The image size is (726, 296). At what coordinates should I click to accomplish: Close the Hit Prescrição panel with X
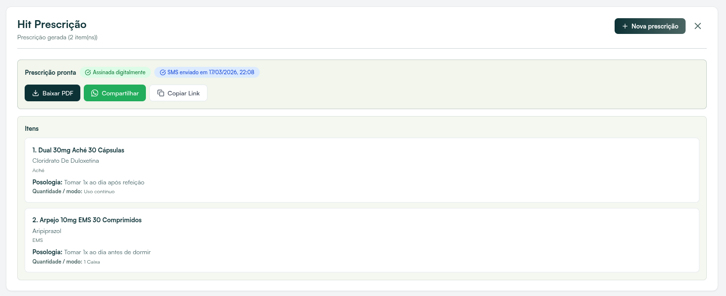(698, 26)
